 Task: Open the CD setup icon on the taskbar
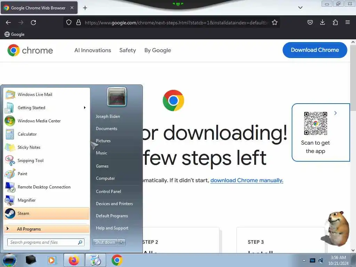pyautogui.click(x=95, y=260)
